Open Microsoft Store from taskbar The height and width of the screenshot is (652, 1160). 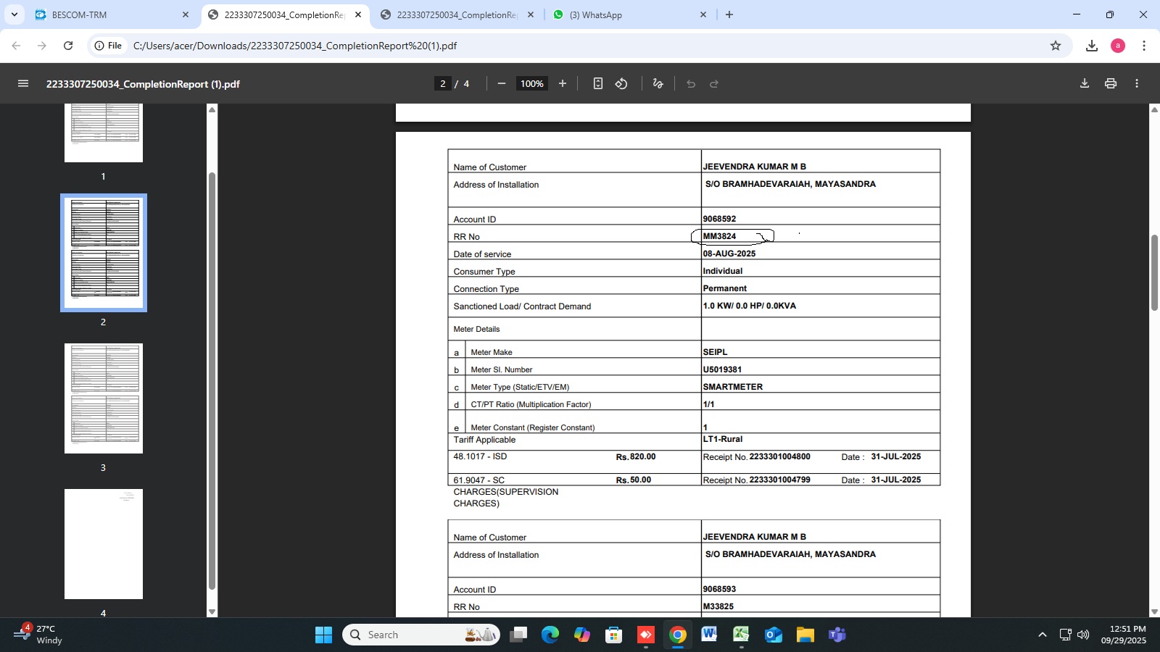click(614, 635)
